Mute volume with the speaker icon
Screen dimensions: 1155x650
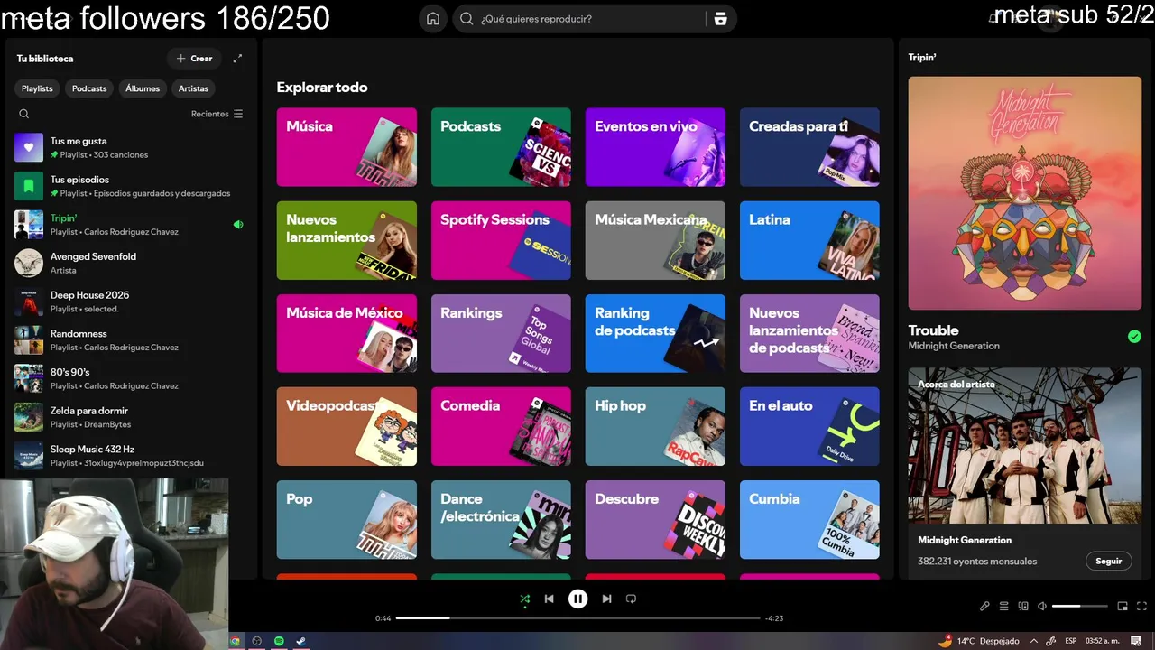(x=1042, y=607)
